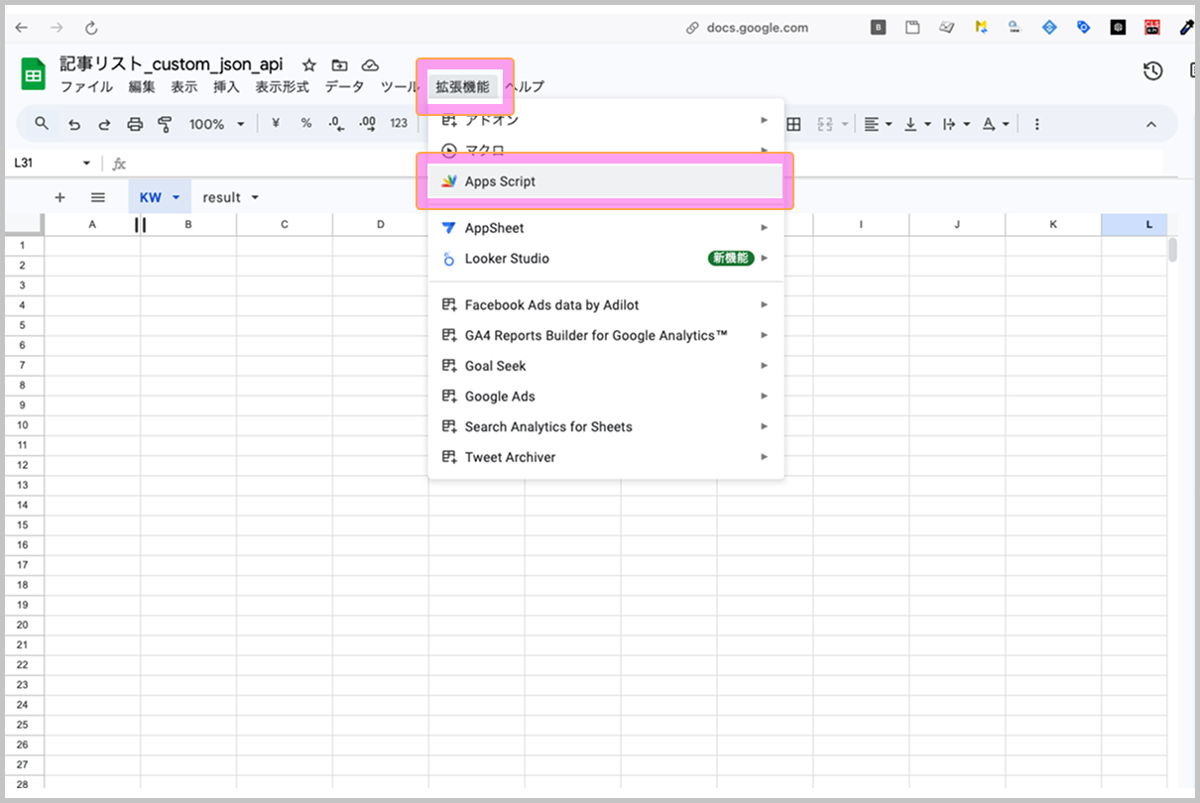The height and width of the screenshot is (803, 1200).
Task: Open the 挿入 menu
Action: pyautogui.click(x=226, y=86)
